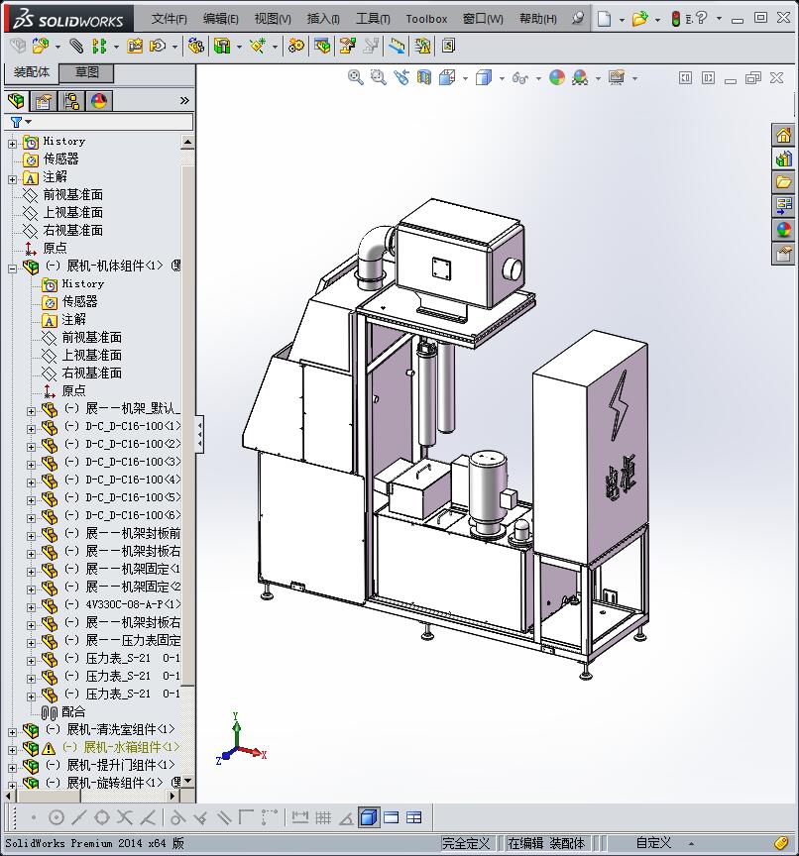Open the 窗口(W) menu
The width and height of the screenshot is (799, 856).
pos(483,19)
